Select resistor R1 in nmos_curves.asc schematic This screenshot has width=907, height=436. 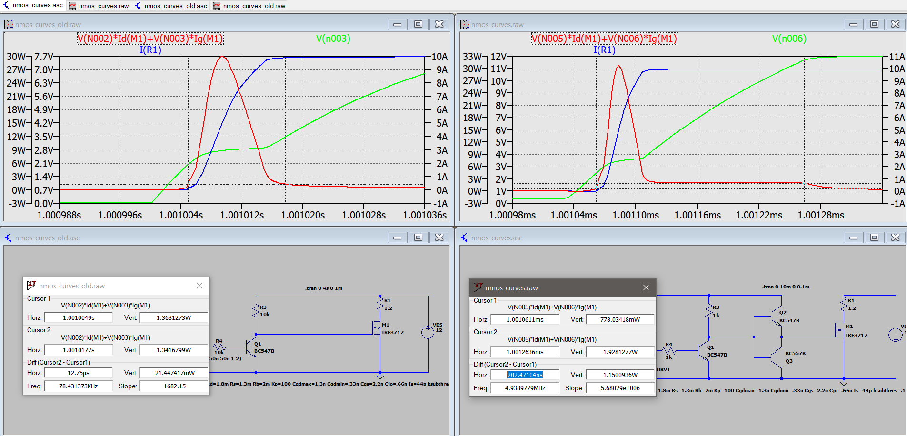click(x=844, y=305)
